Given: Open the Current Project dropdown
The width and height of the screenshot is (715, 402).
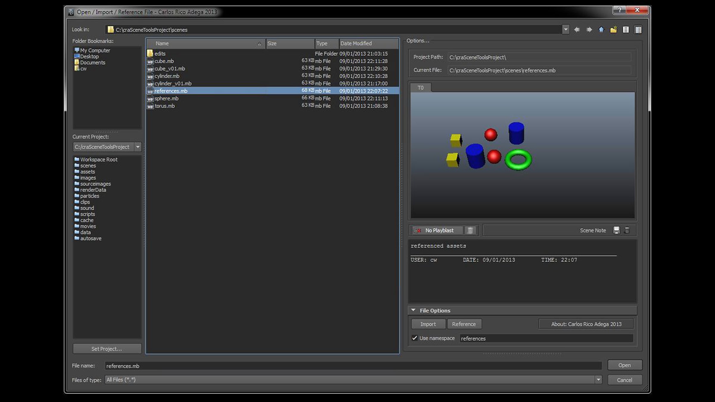Looking at the screenshot, I should pyautogui.click(x=138, y=147).
